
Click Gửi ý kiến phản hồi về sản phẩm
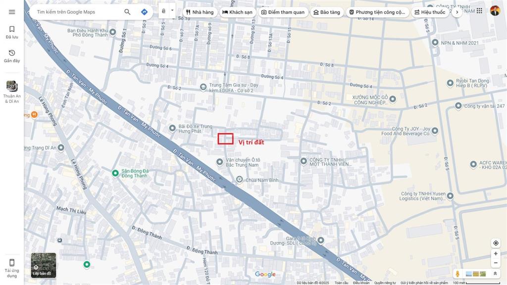424,283
